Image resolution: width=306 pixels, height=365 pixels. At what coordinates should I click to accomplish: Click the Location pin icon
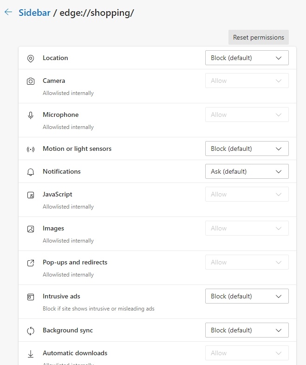tap(31, 58)
